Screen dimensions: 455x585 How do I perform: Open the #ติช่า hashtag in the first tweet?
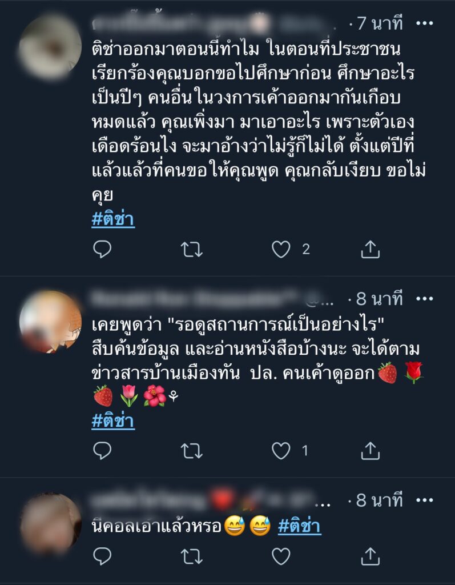pyautogui.click(x=113, y=219)
